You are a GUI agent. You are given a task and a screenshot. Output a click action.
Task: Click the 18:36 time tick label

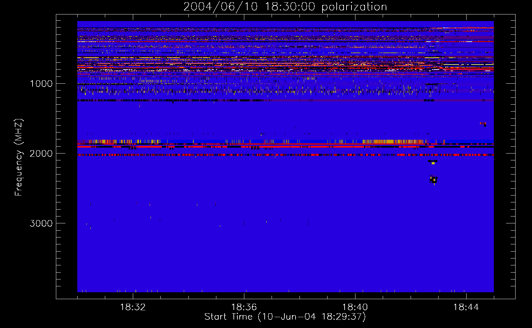244,307
